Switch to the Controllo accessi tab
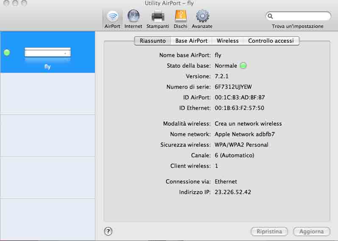The width and height of the screenshot is (338, 241). (271, 41)
